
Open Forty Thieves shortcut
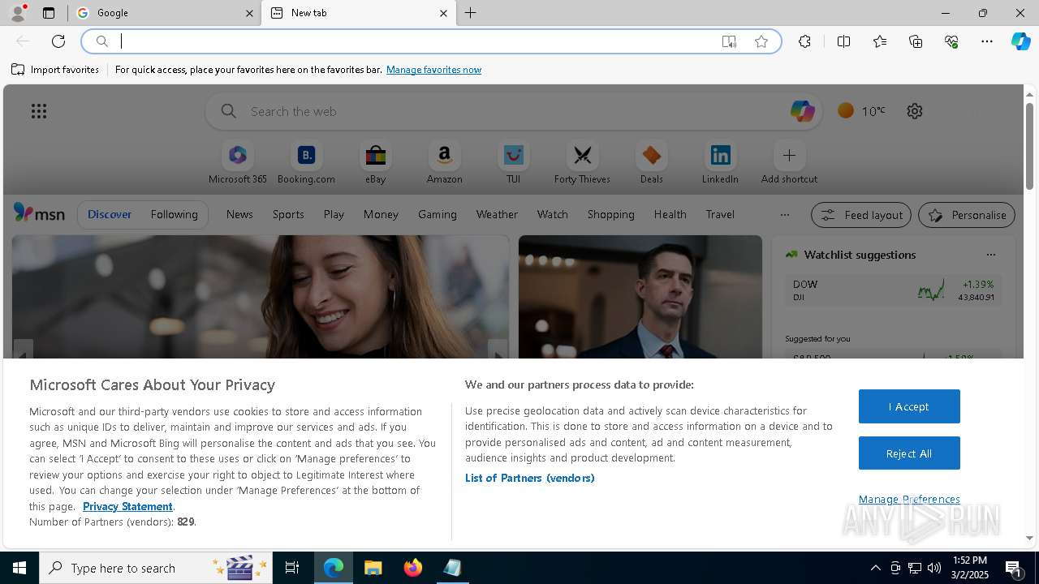coord(582,162)
